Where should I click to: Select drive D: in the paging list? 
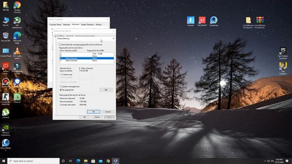click(87, 56)
